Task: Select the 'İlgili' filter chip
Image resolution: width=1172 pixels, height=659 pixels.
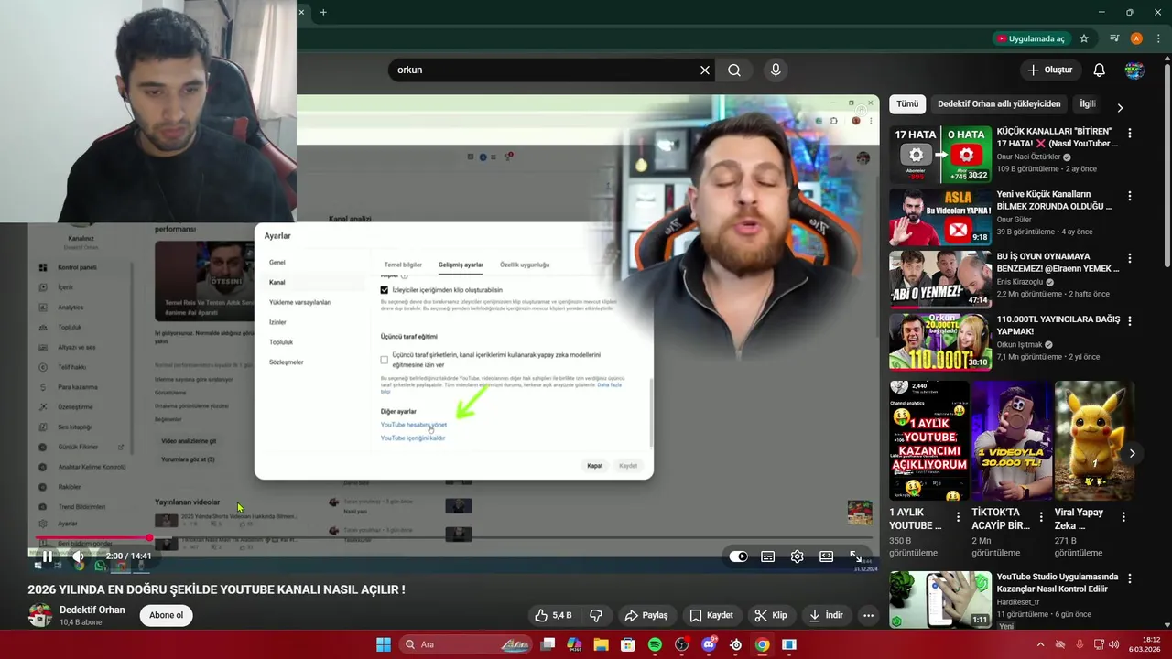Action: (1087, 104)
